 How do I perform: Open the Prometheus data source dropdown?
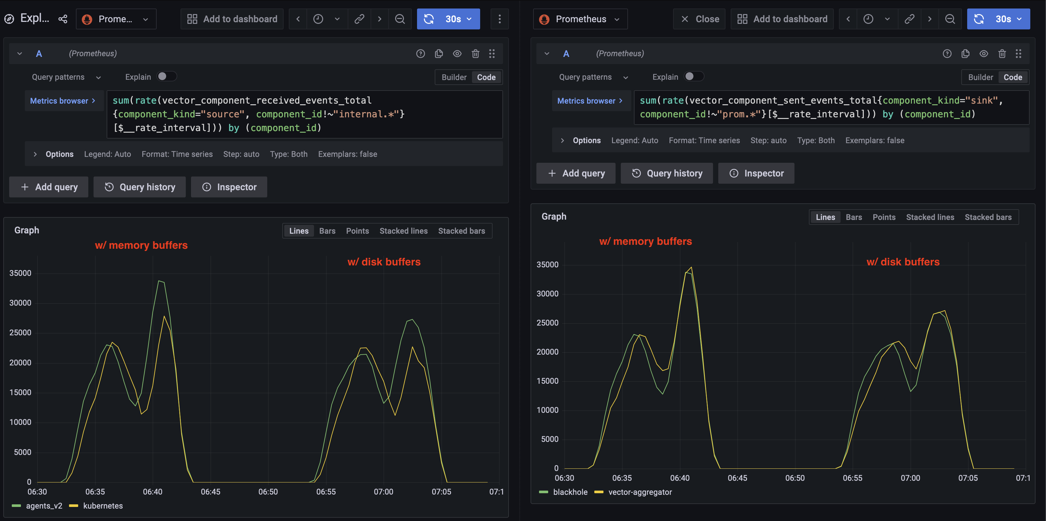click(116, 19)
